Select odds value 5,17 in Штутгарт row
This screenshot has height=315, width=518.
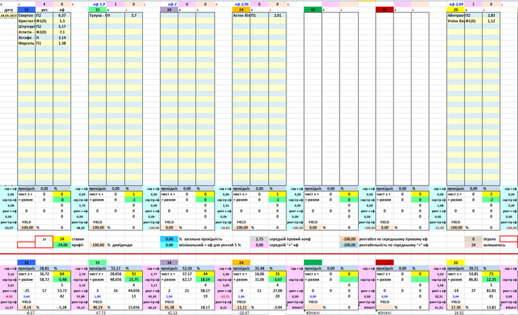tap(61, 27)
